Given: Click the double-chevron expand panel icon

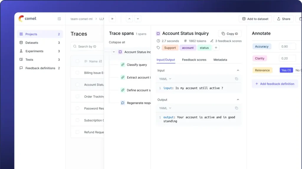Looking at the screenshot, I should [x=112, y=19].
